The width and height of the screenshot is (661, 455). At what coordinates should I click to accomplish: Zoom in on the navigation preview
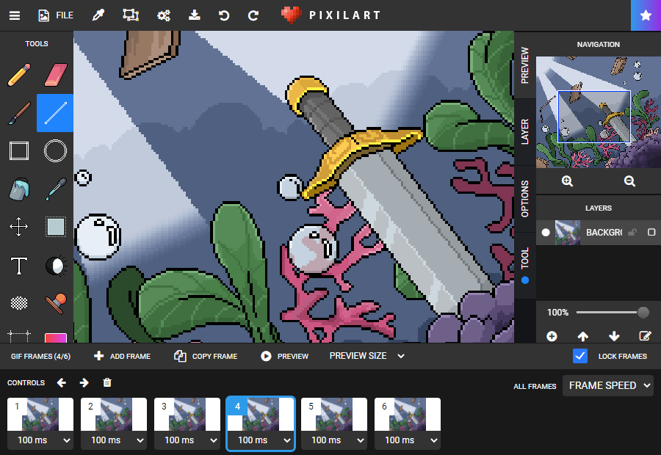[567, 181]
